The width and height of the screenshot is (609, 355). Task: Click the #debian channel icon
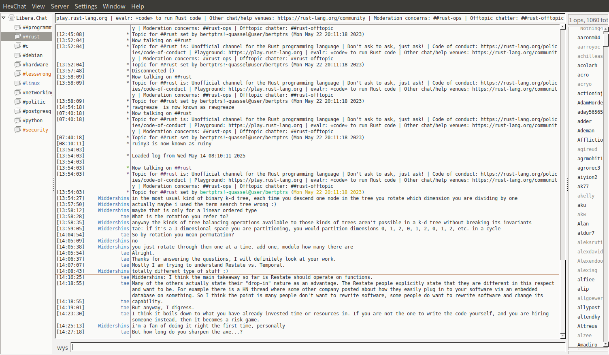point(18,55)
